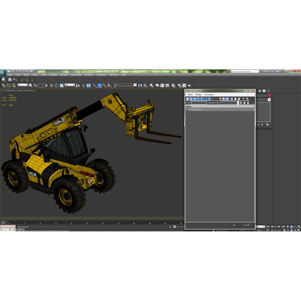Viewport: 301px width, 301px height.
Task: Expand the quick-access toolbar dropdown arrow
Action: click(x=35, y=71)
